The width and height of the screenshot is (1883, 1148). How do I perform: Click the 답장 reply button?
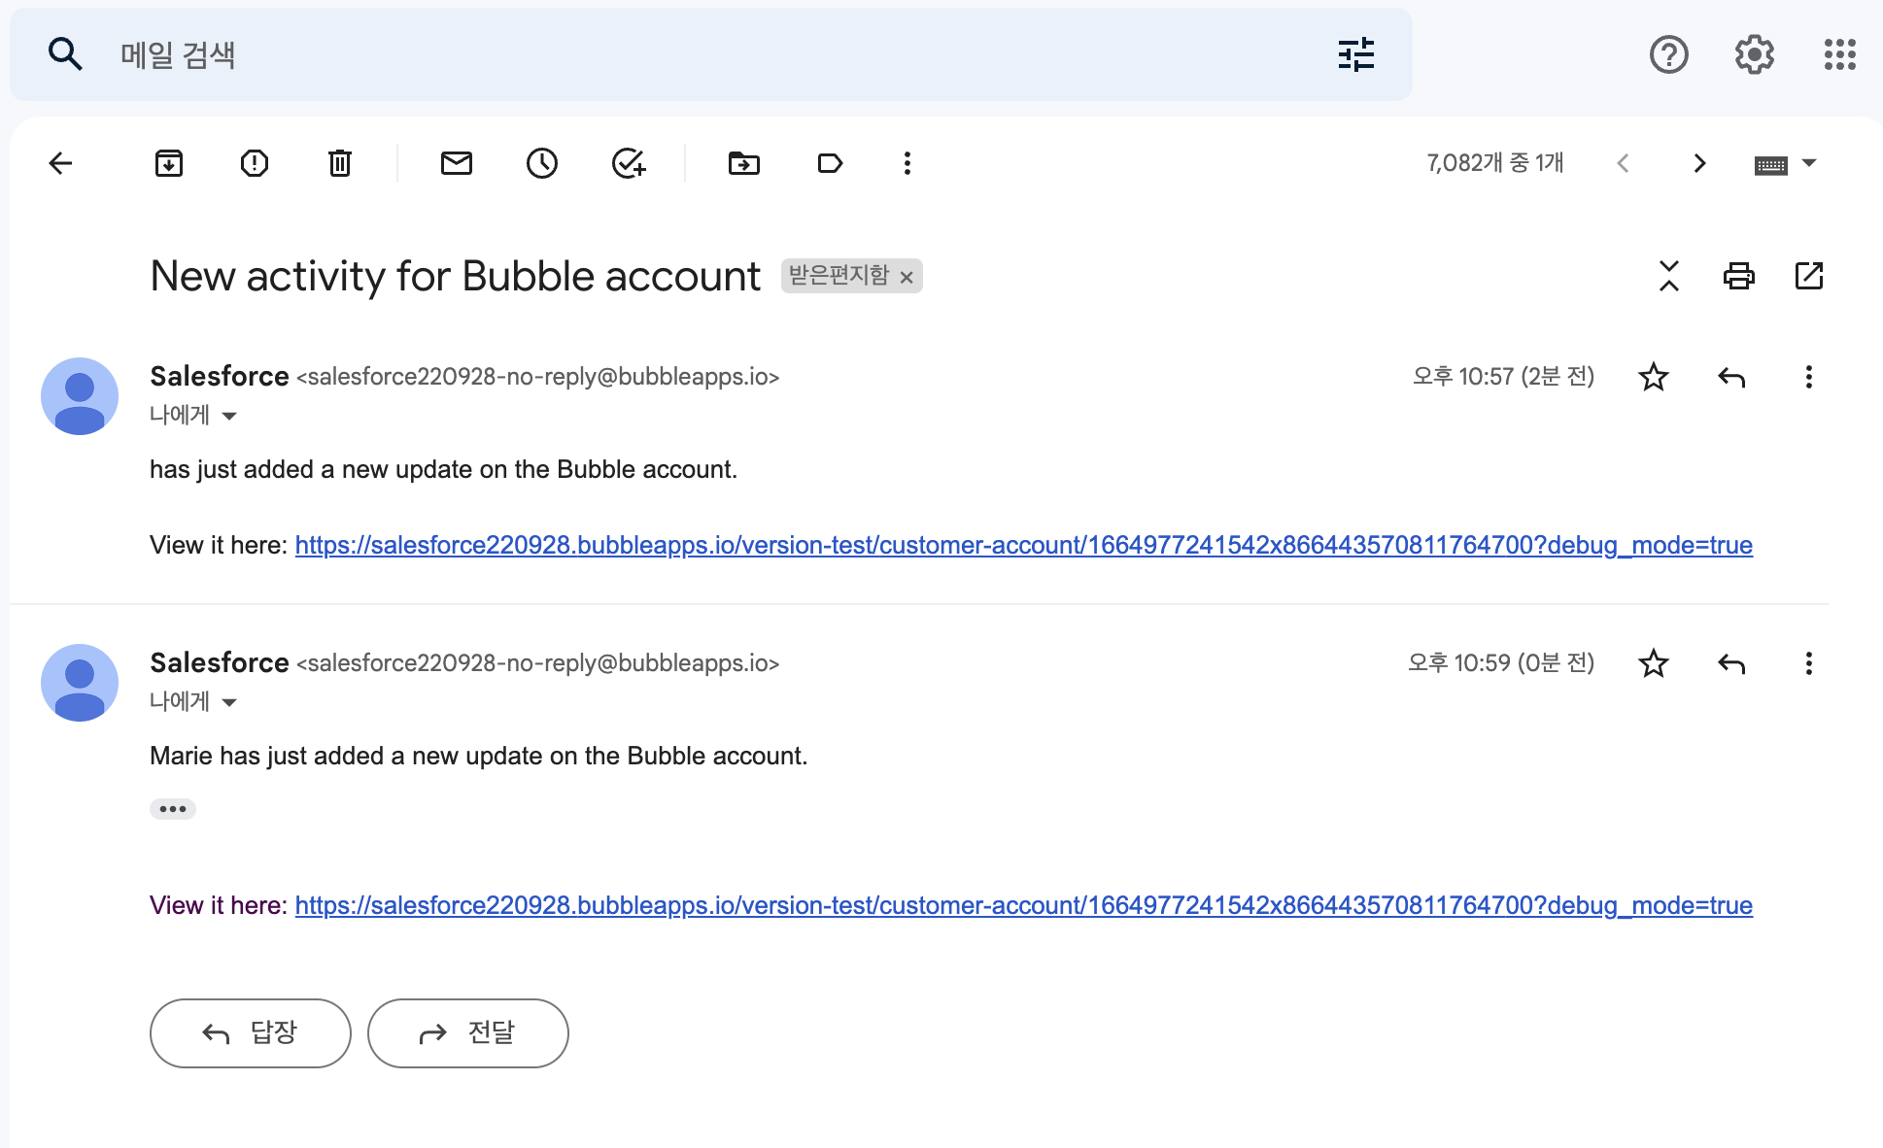pyautogui.click(x=250, y=1032)
